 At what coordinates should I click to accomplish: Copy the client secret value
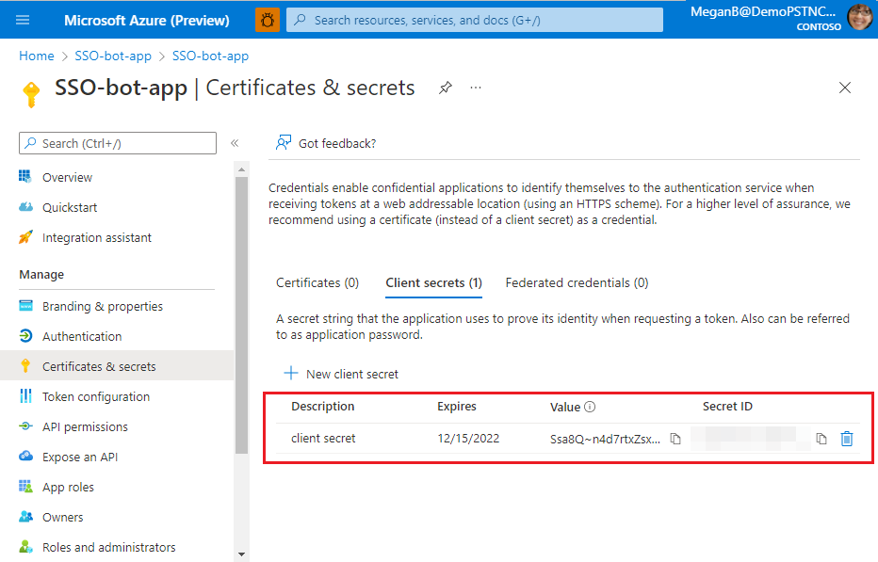click(675, 439)
